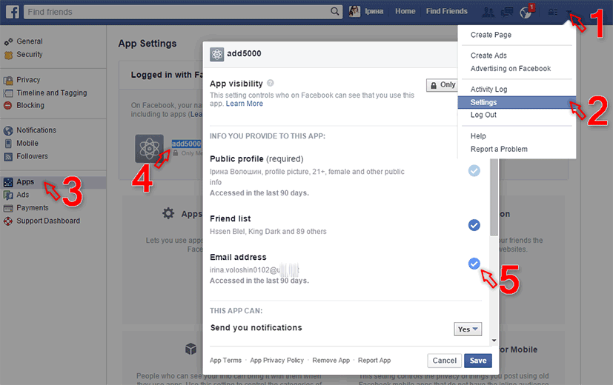This screenshot has width=613, height=385.
Task: Toggle the Friend list permission checkmark
Action: (474, 225)
